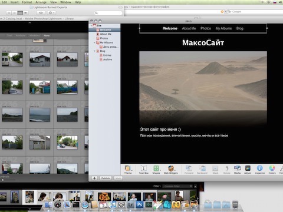This screenshot has height=212, width=283.
Task: Click the Rotate icon in iWeb toolbar
Action: [x=227, y=170]
